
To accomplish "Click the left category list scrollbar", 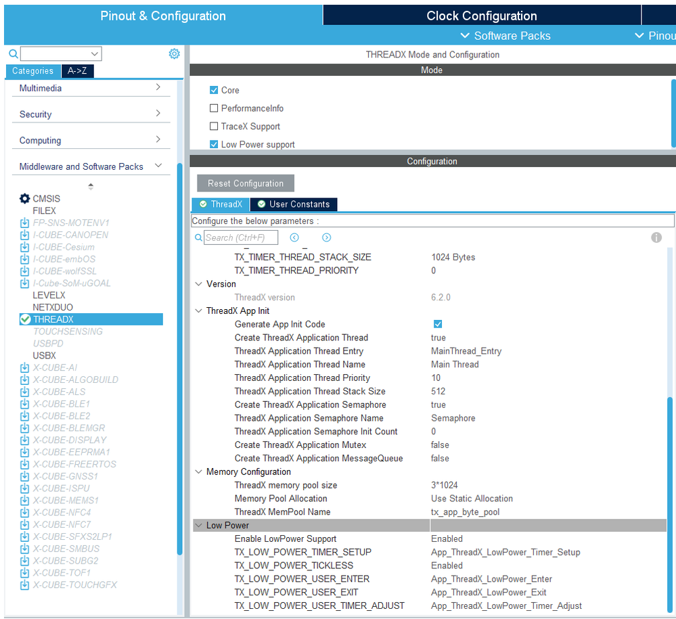I will (x=180, y=359).
